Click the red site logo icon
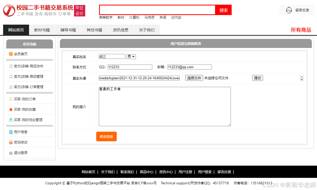317x190 pixels. [x=9, y=10]
